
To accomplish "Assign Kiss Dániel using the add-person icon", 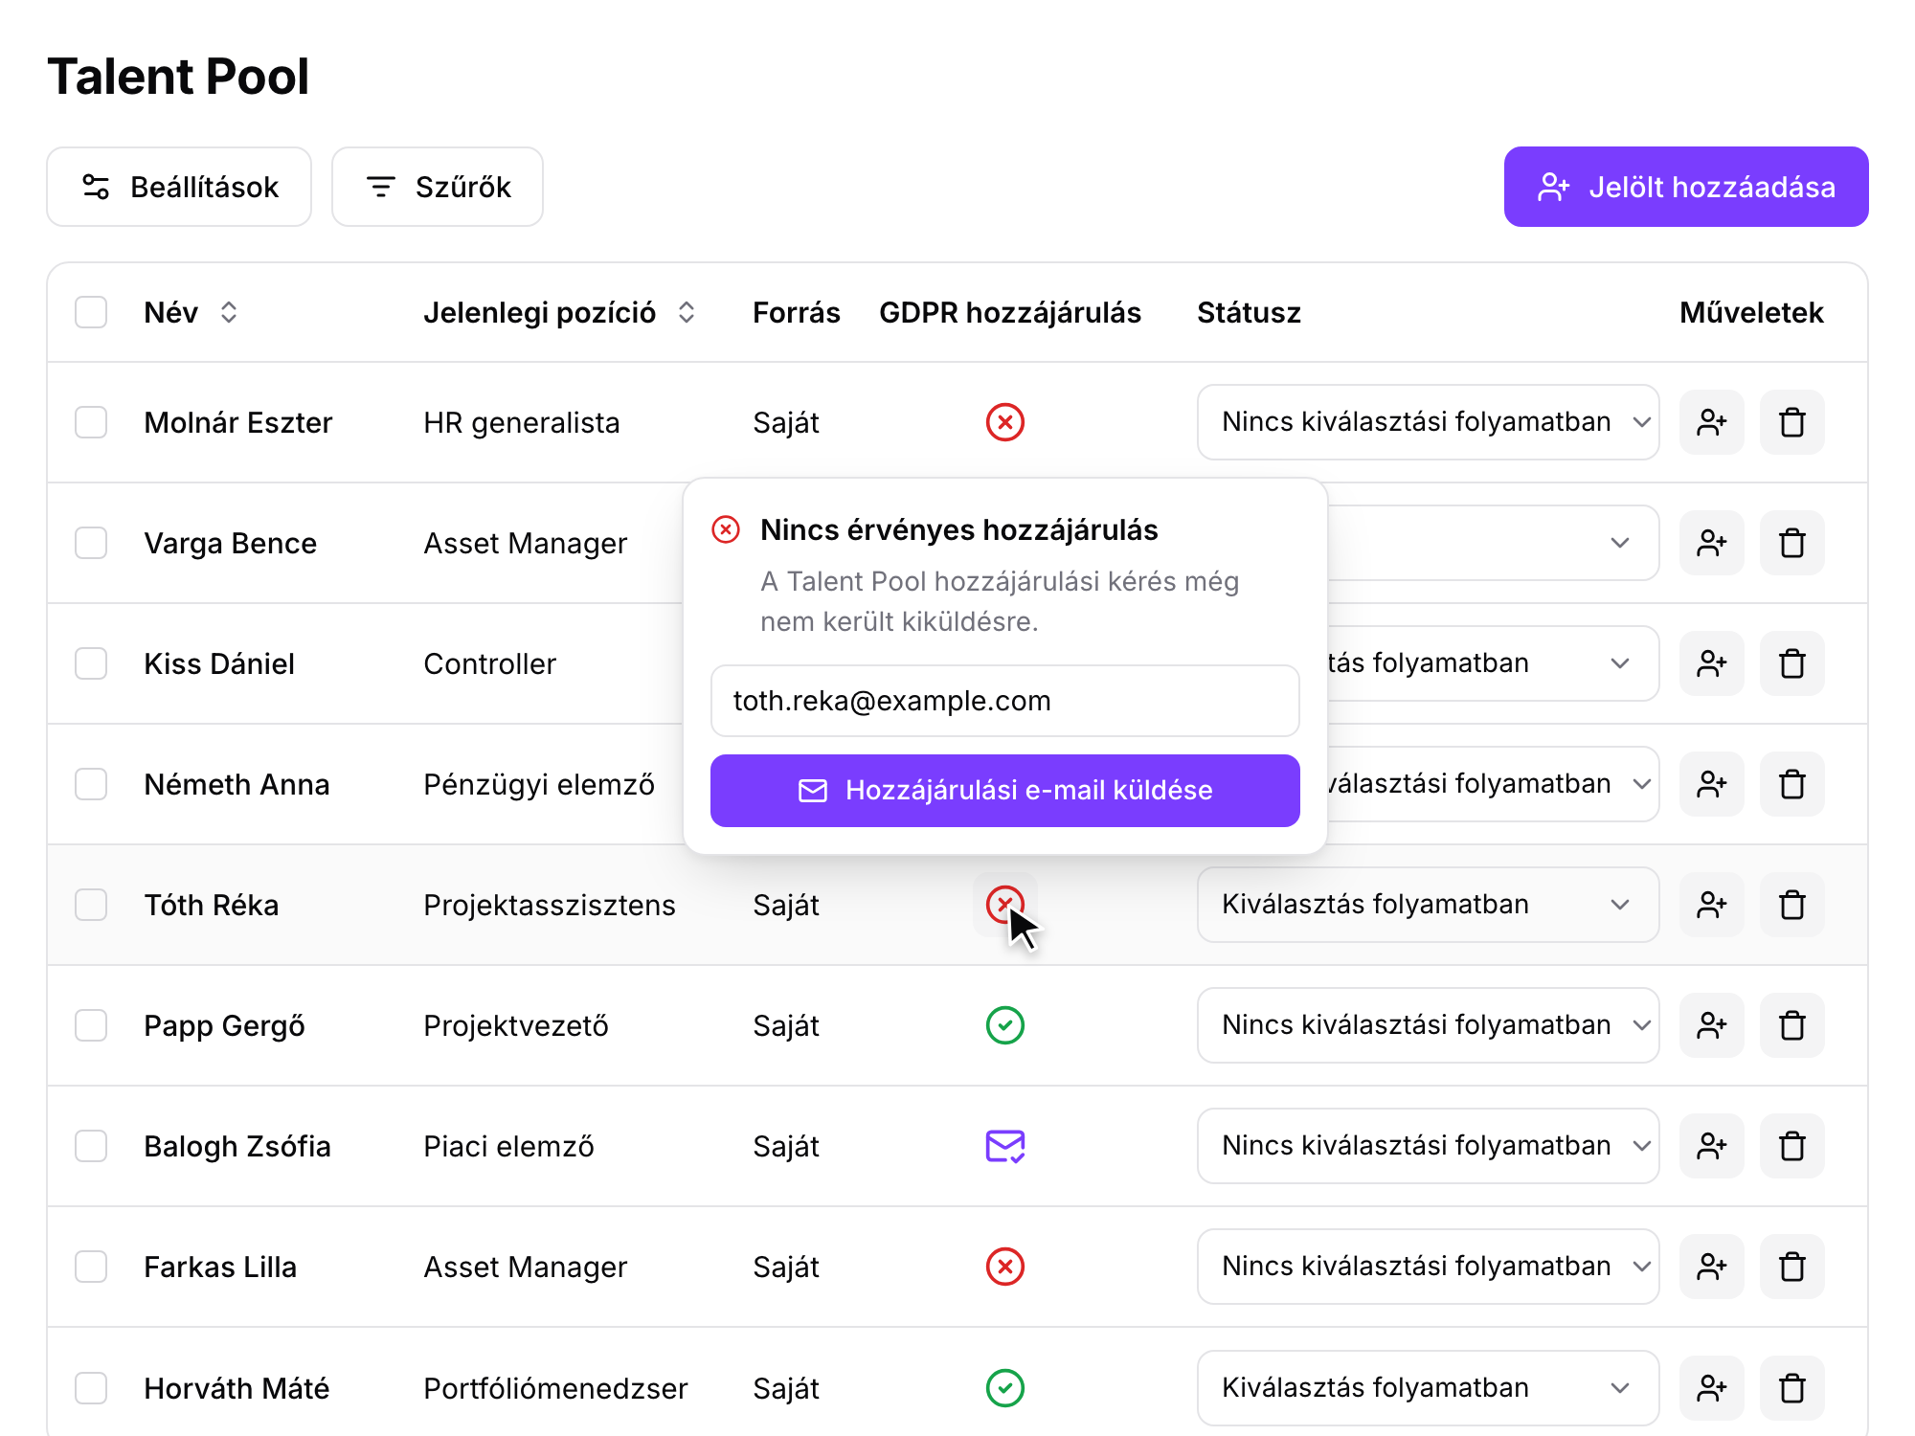I will pyautogui.click(x=1711, y=663).
